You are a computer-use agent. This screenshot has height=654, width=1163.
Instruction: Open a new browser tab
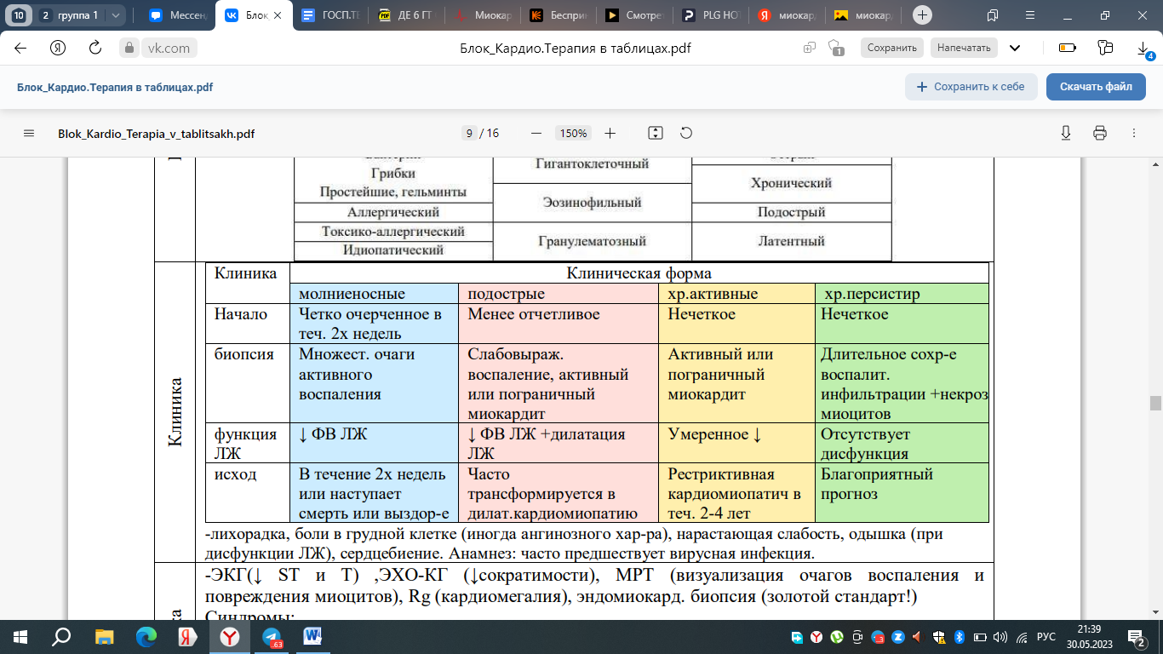pos(923,14)
